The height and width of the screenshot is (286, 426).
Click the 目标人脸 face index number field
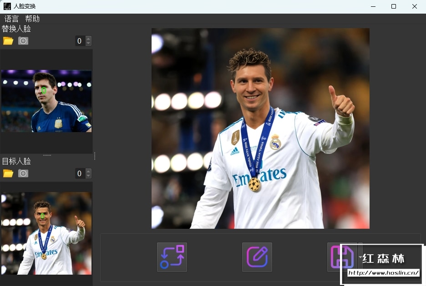click(80, 173)
